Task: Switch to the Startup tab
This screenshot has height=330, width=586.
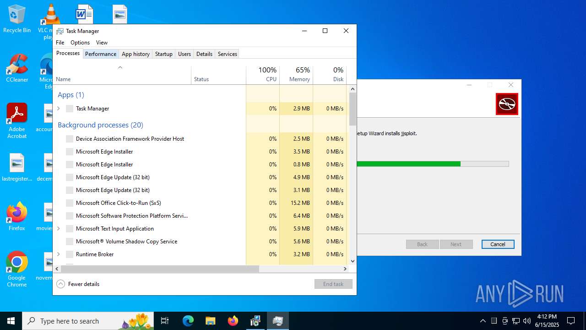Action: pyautogui.click(x=163, y=54)
